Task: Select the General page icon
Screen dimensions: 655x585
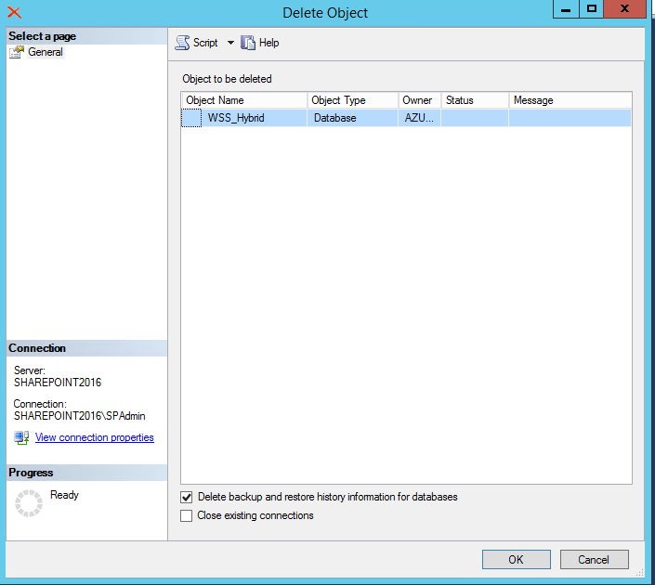Action: click(17, 52)
